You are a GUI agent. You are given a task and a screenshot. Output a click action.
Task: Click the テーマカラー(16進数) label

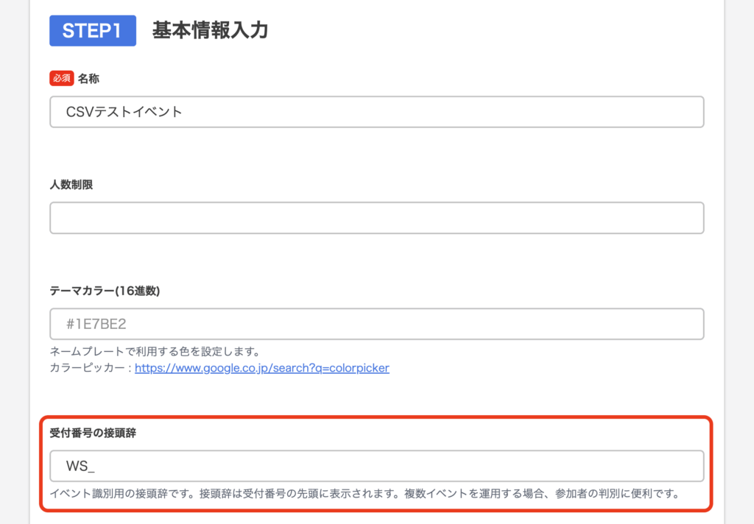(x=105, y=290)
